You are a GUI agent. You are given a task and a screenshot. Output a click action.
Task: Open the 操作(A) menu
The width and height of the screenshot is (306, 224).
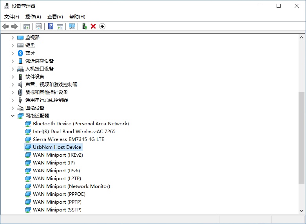(33, 17)
